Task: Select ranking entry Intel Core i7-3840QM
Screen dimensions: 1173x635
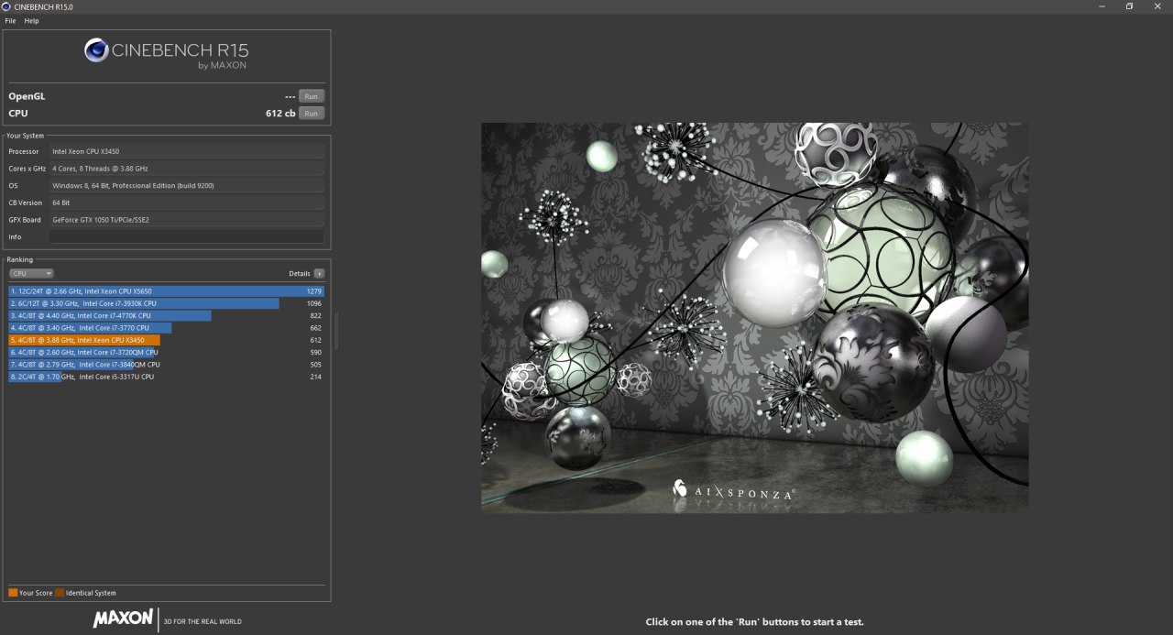Action: point(166,364)
